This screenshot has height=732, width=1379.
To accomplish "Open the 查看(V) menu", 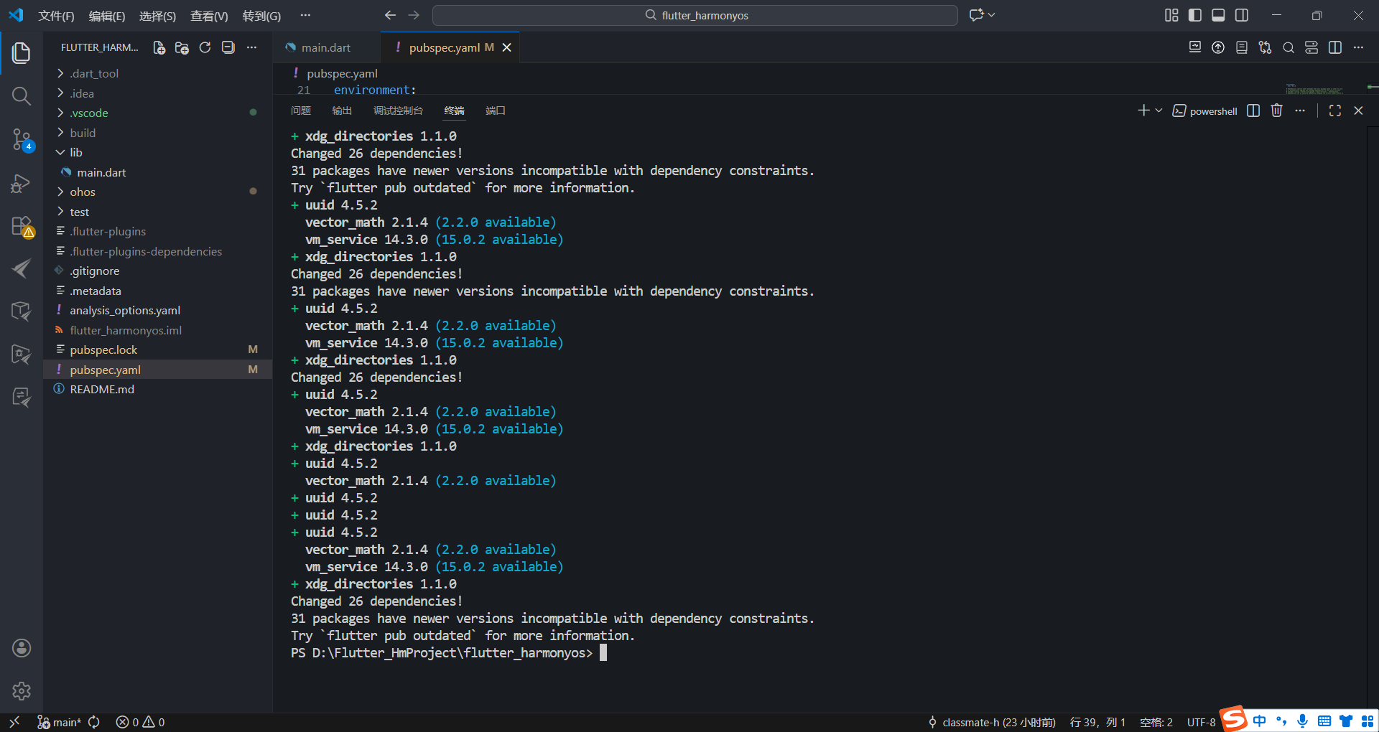I will pyautogui.click(x=209, y=16).
